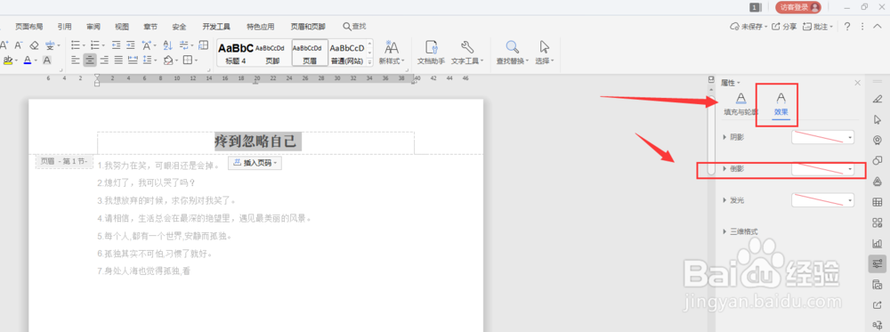890x332 pixels.
Task: Click the increase indent icon
Action: point(131,45)
